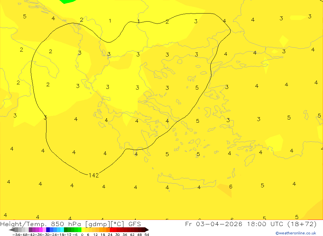Click the legend scale label "-30"
This screenshot has width=323, height=236.
point(47,235)
